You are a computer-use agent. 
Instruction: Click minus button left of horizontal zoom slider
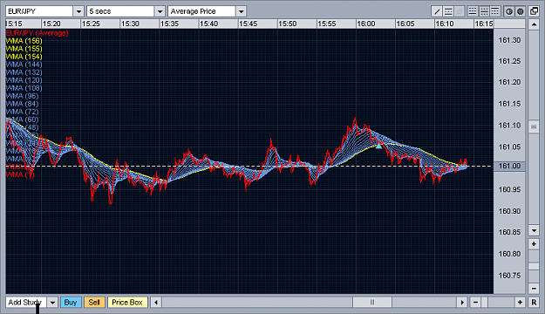coord(475,302)
